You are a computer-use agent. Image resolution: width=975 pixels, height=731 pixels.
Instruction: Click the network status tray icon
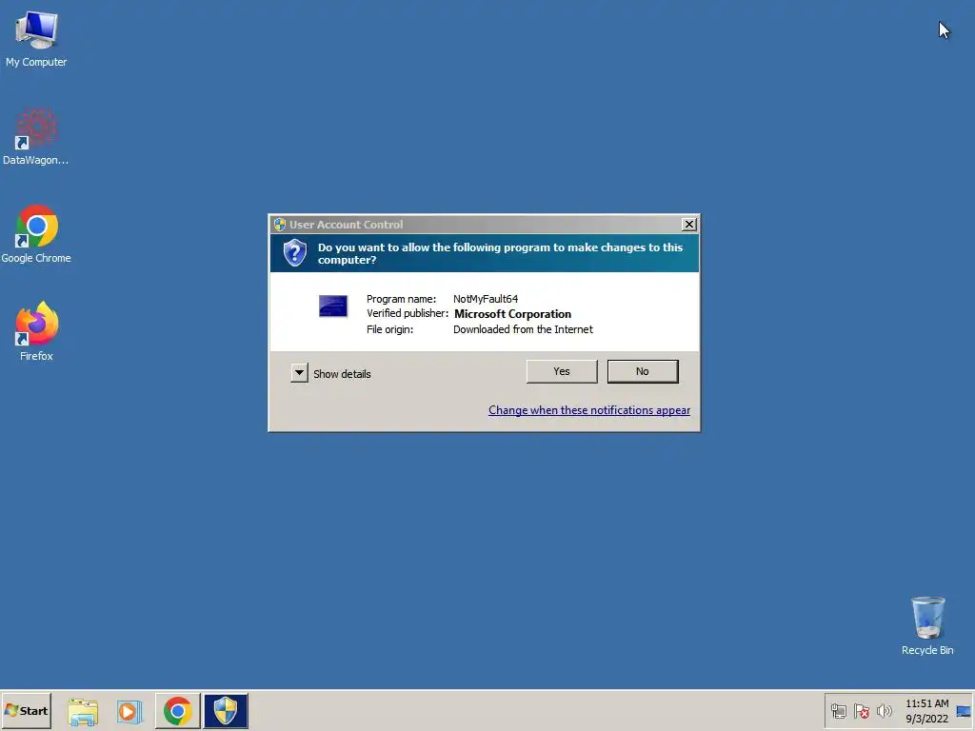coord(838,711)
